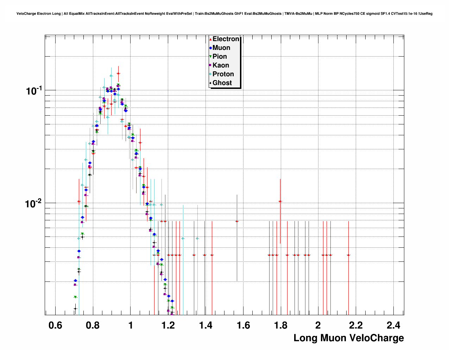Click the highest red Electron point near x=0.93
Screen dimensions: 449x350
tap(118, 73)
